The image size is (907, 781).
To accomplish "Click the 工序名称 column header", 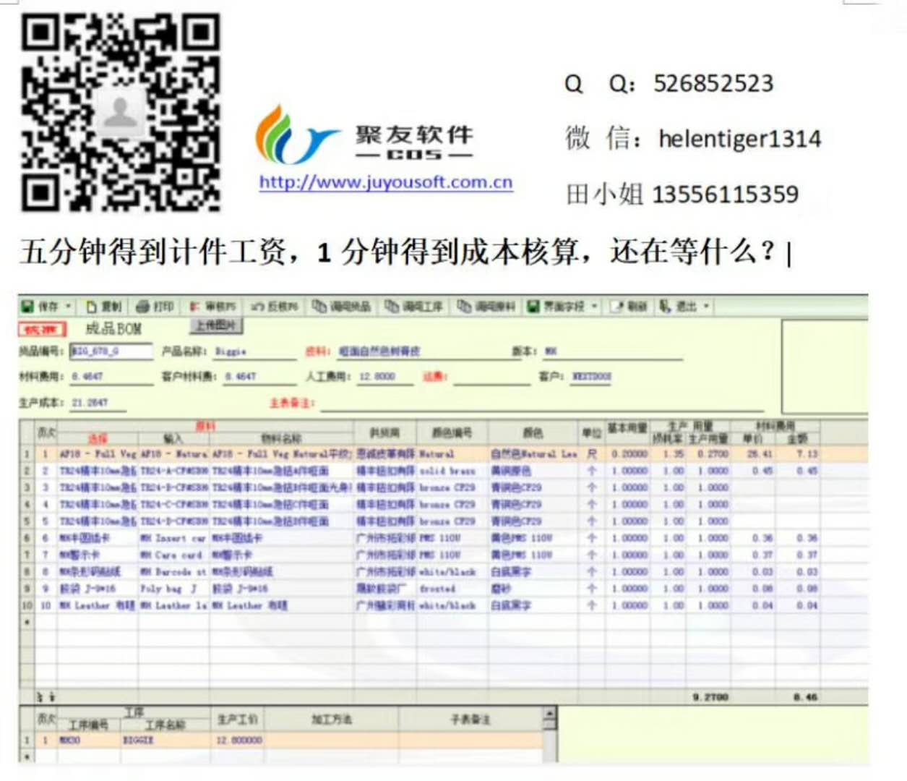I will click(166, 725).
